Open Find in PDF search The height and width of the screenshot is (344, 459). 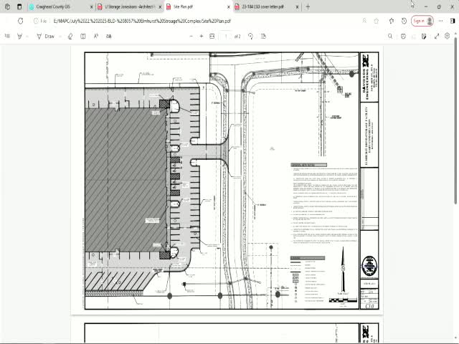390,37
